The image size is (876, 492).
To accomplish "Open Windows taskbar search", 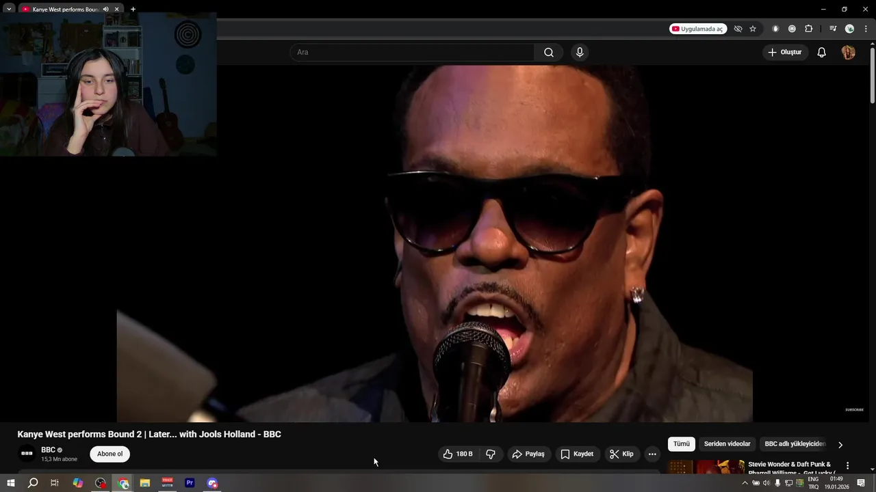I will pos(33,483).
